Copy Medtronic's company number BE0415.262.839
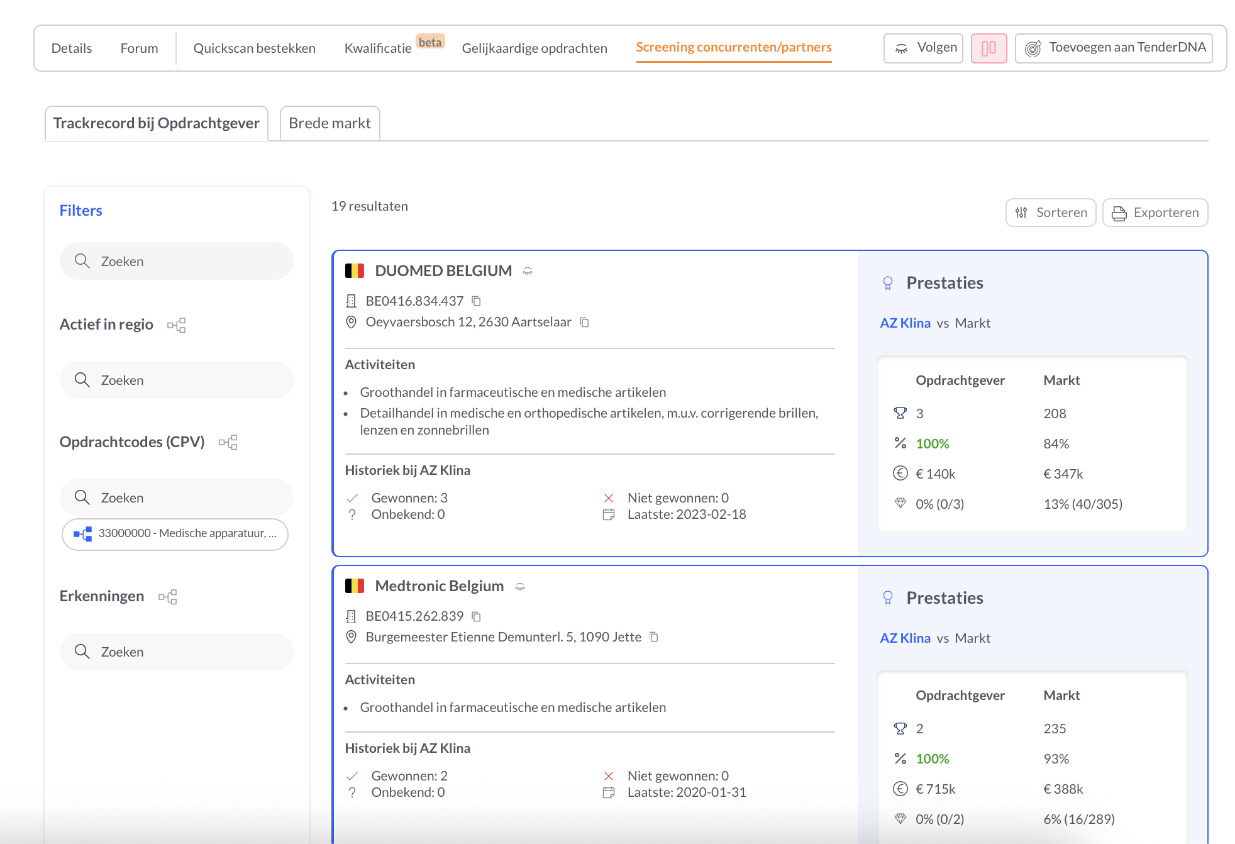This screenshot has height=844, width=1235. pos(476,616)
